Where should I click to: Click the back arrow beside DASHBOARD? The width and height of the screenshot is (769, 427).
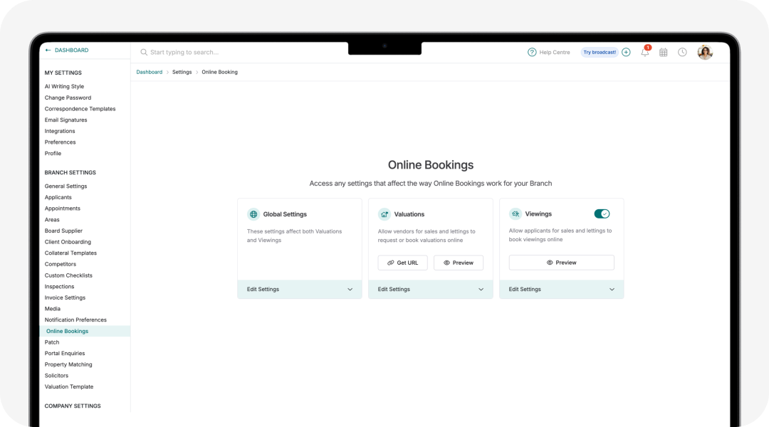point(48,50)
